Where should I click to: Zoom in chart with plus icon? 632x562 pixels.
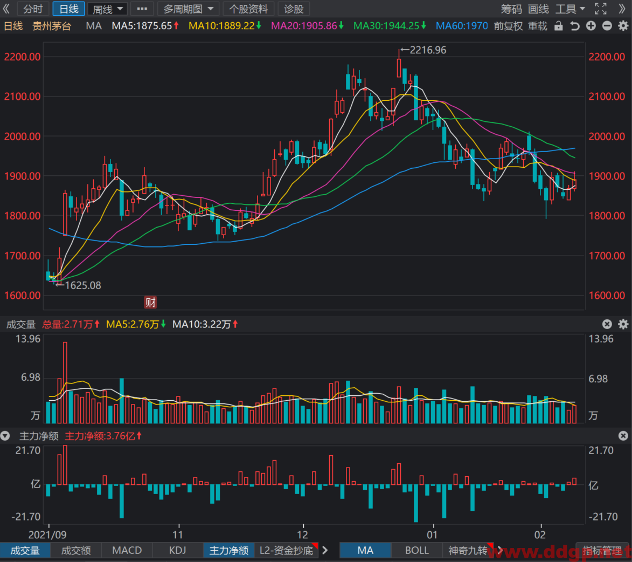pos(591,26)
